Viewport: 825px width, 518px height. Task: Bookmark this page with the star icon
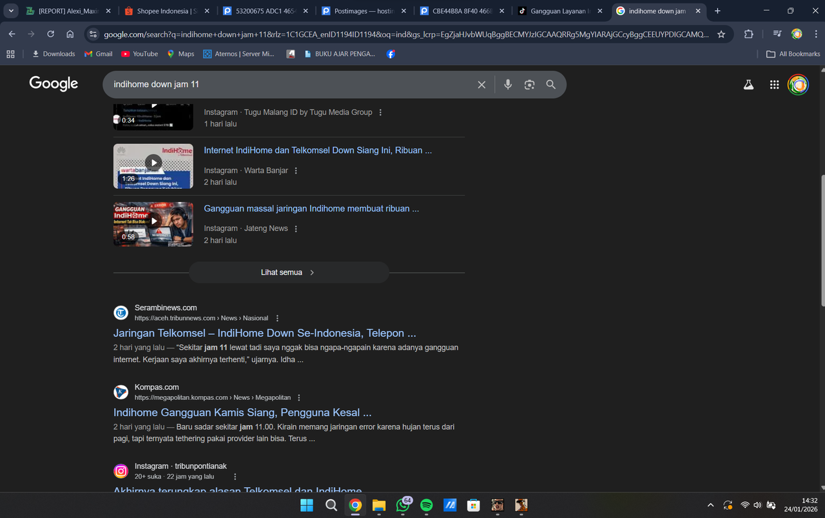(721, 34)
